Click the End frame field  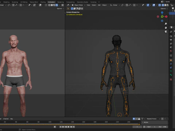point(162,127)
